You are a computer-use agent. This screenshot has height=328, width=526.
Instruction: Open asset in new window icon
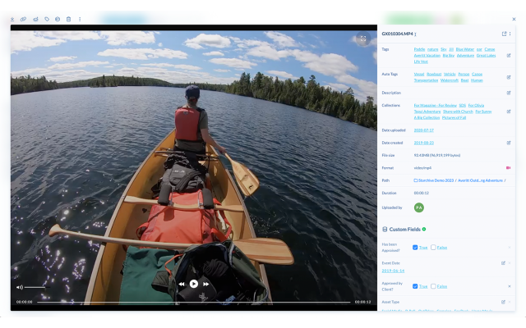(504, 34)
